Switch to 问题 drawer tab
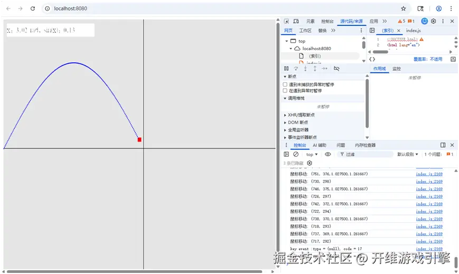This screenshot has height=274, width=459. pyautogui.click(x=341, y=145)
